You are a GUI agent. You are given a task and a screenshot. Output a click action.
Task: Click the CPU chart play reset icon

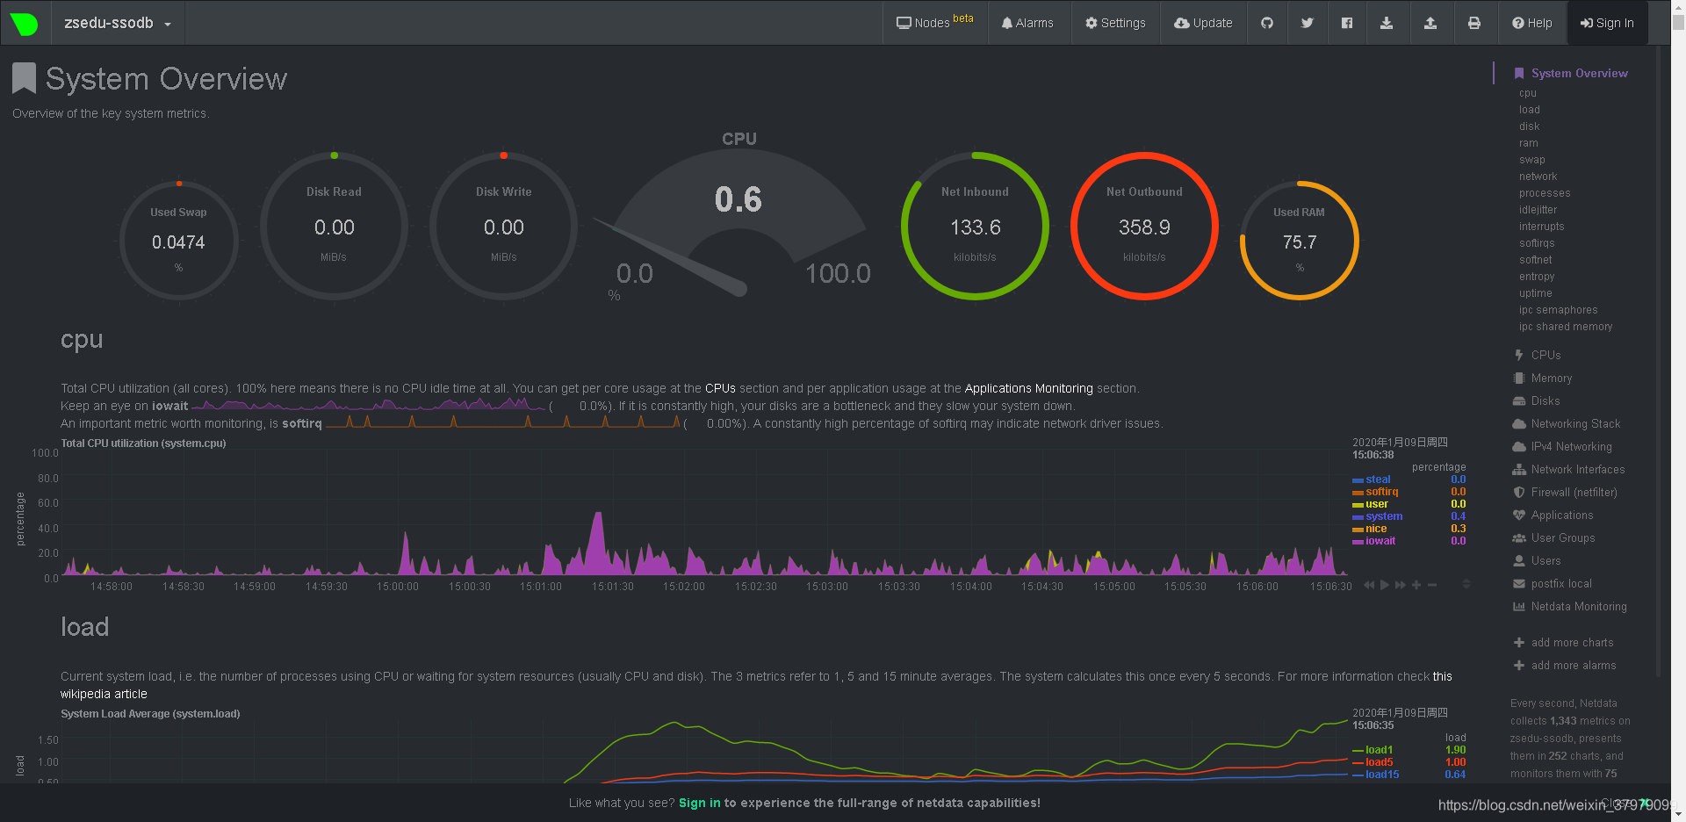pyautogui.click(x=1385, y=585)
